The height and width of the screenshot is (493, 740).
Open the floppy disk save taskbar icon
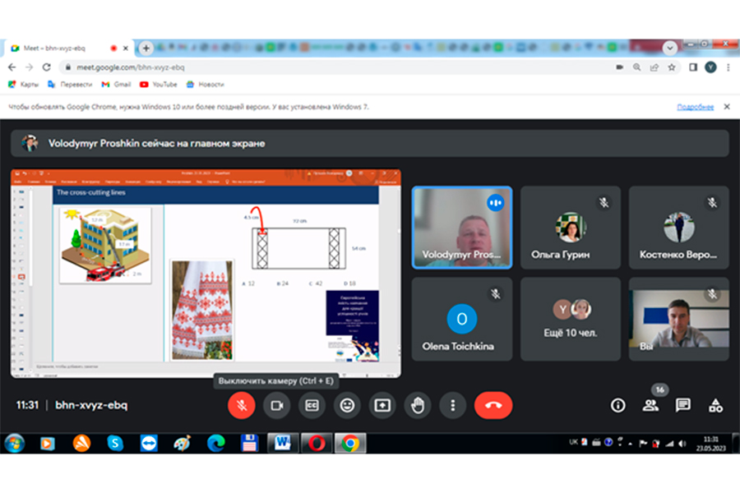coord(249,444)
